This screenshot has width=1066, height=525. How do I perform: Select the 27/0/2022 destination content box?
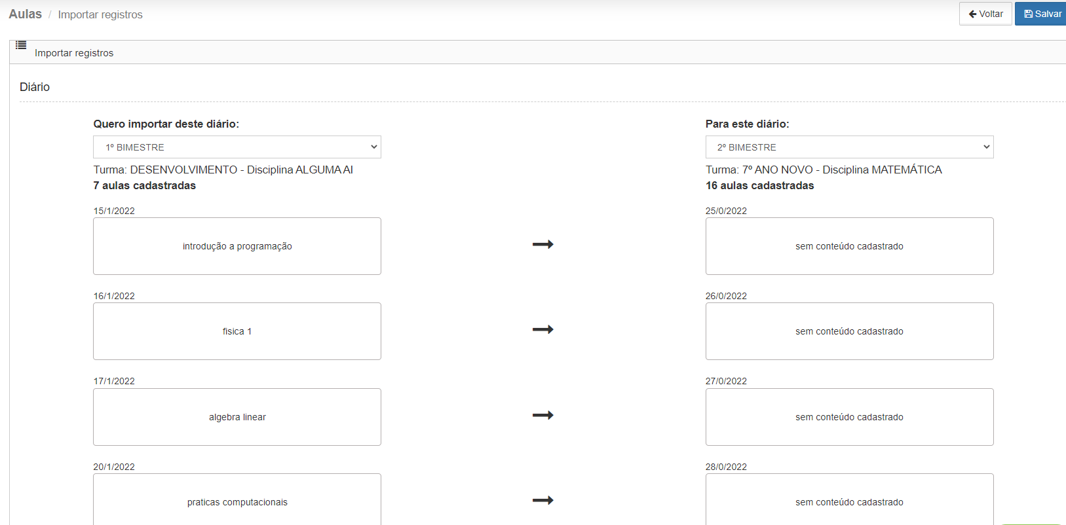pos(849,417)
